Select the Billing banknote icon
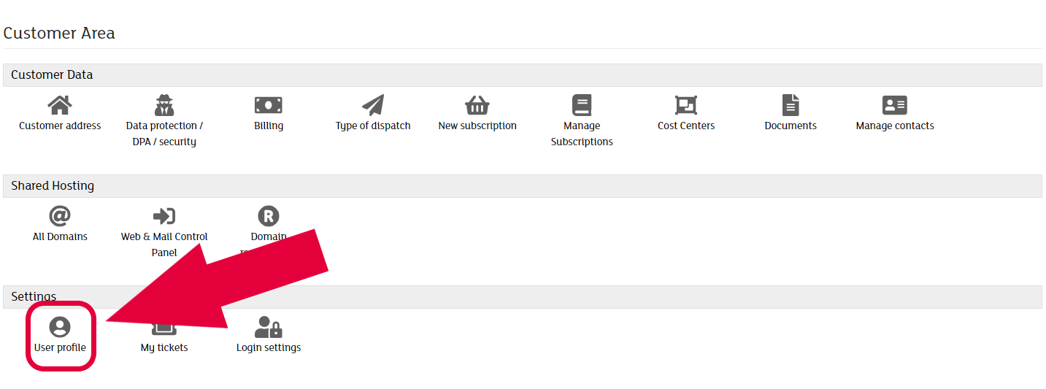 (x=269, y=105)
